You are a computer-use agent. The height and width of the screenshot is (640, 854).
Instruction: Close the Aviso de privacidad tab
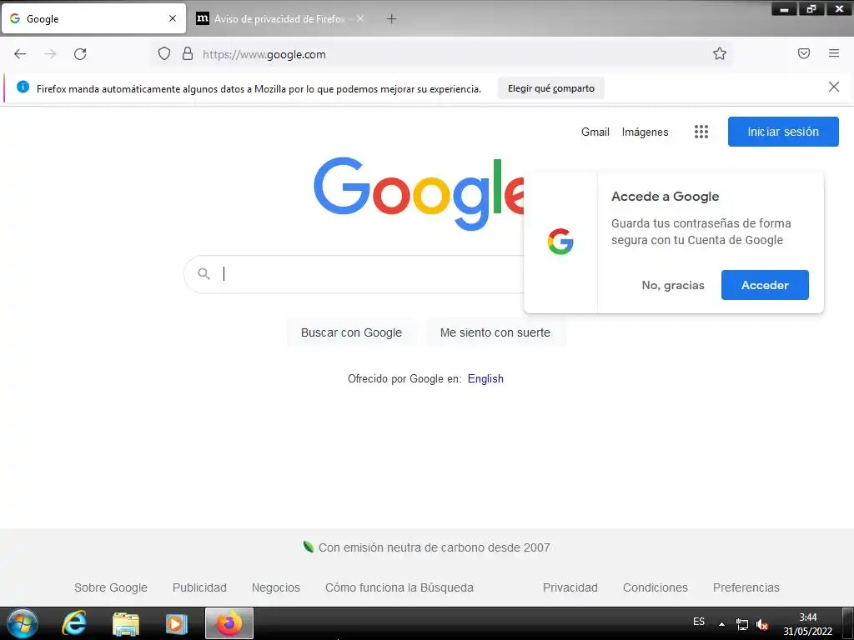[x=360, y=18]
